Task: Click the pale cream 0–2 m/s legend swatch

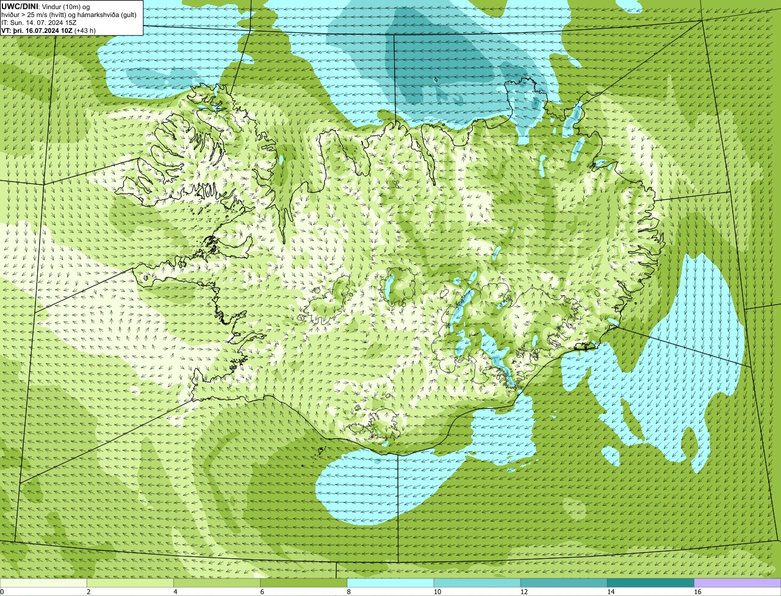Action: [43, 583]
